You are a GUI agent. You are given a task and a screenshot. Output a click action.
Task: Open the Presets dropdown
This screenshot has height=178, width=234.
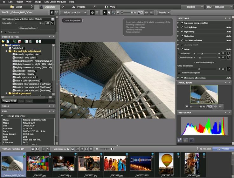pos(164,12)
